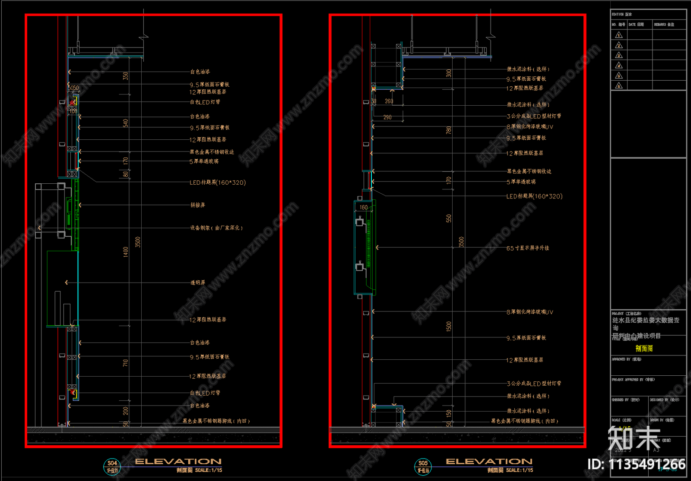Click the ID: 1135491266 text

click(x=636, y=464)
